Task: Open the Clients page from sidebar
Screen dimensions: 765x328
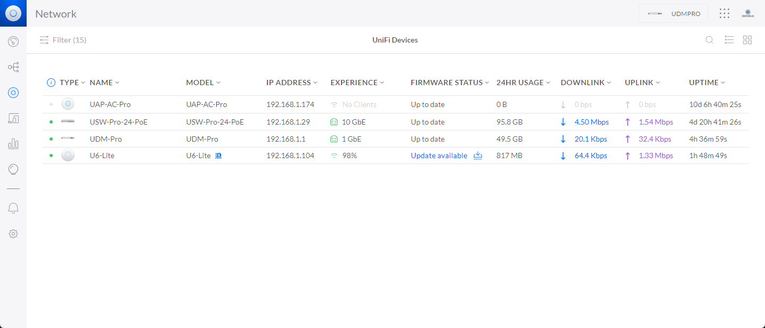Action: coord(13,118)
